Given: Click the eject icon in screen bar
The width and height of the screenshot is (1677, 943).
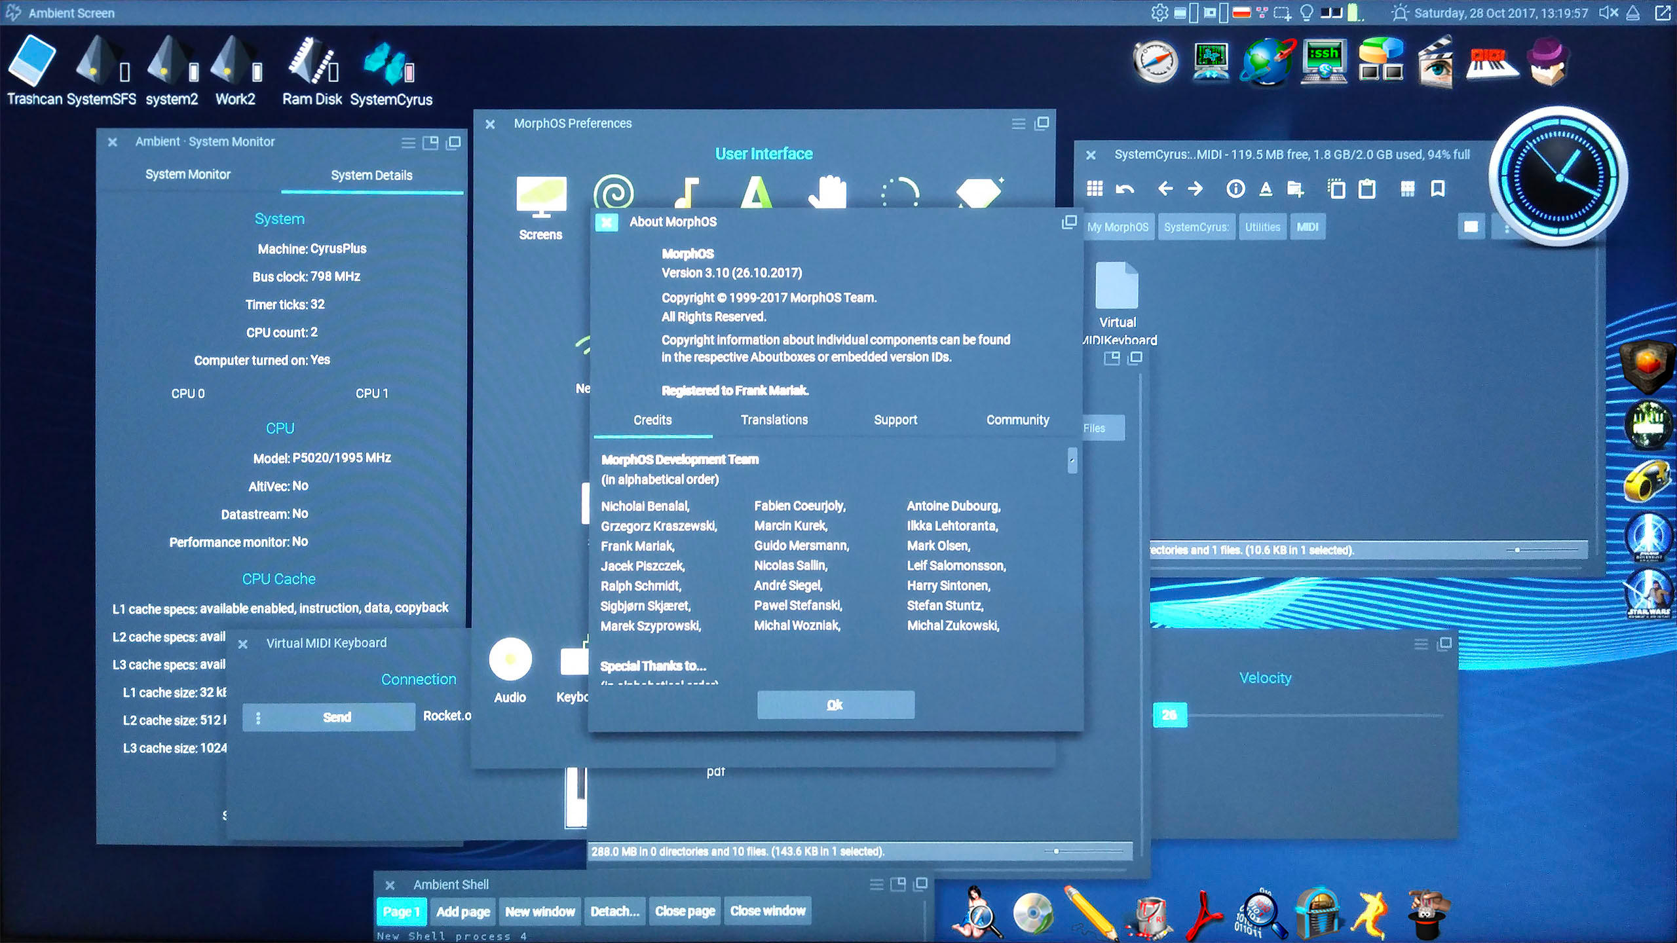Looking at the screenshot, I should point(1633,12).
